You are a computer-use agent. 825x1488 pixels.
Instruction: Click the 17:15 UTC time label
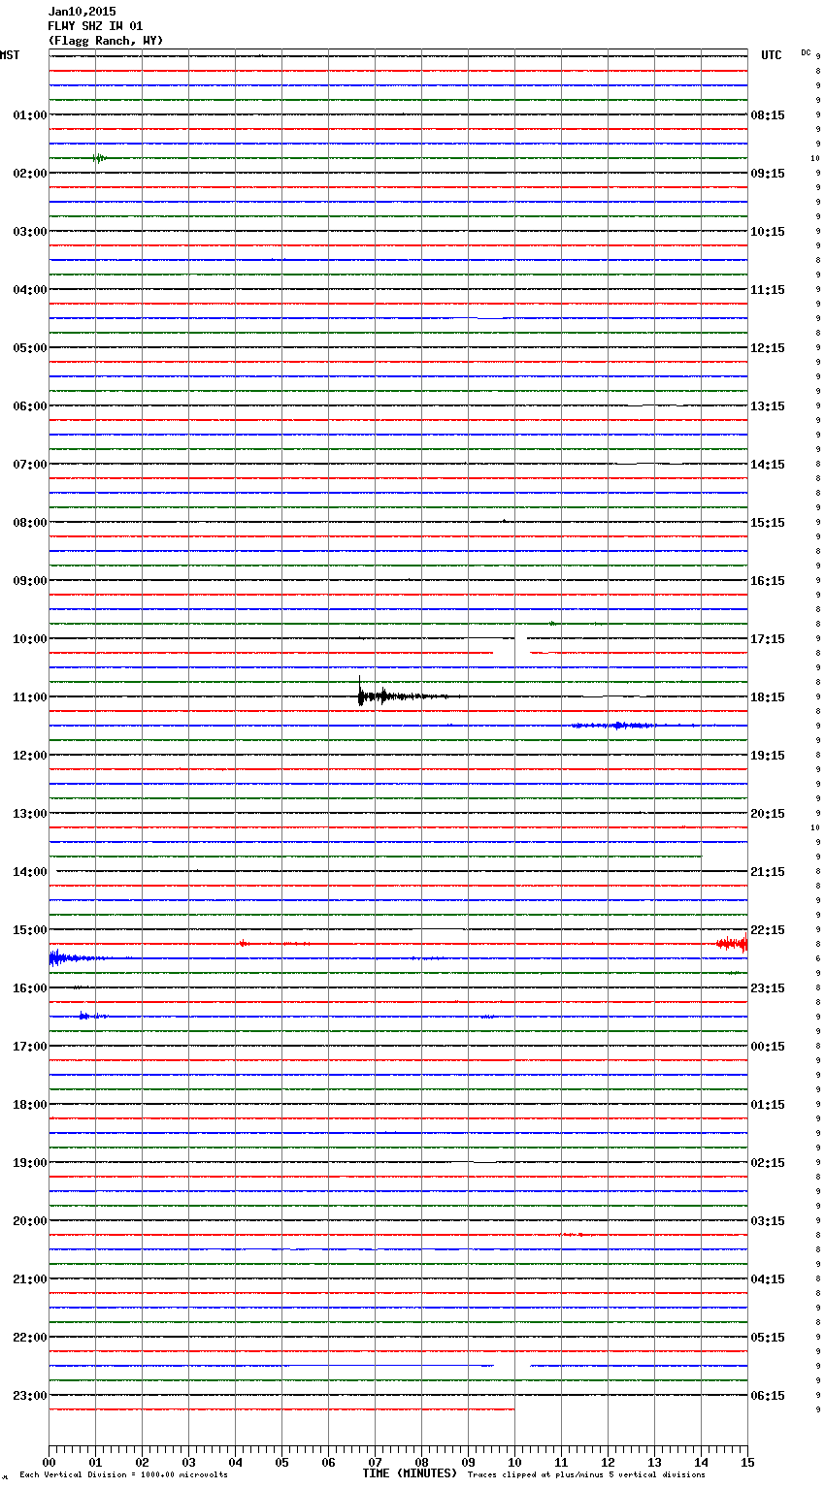point(768,639)
